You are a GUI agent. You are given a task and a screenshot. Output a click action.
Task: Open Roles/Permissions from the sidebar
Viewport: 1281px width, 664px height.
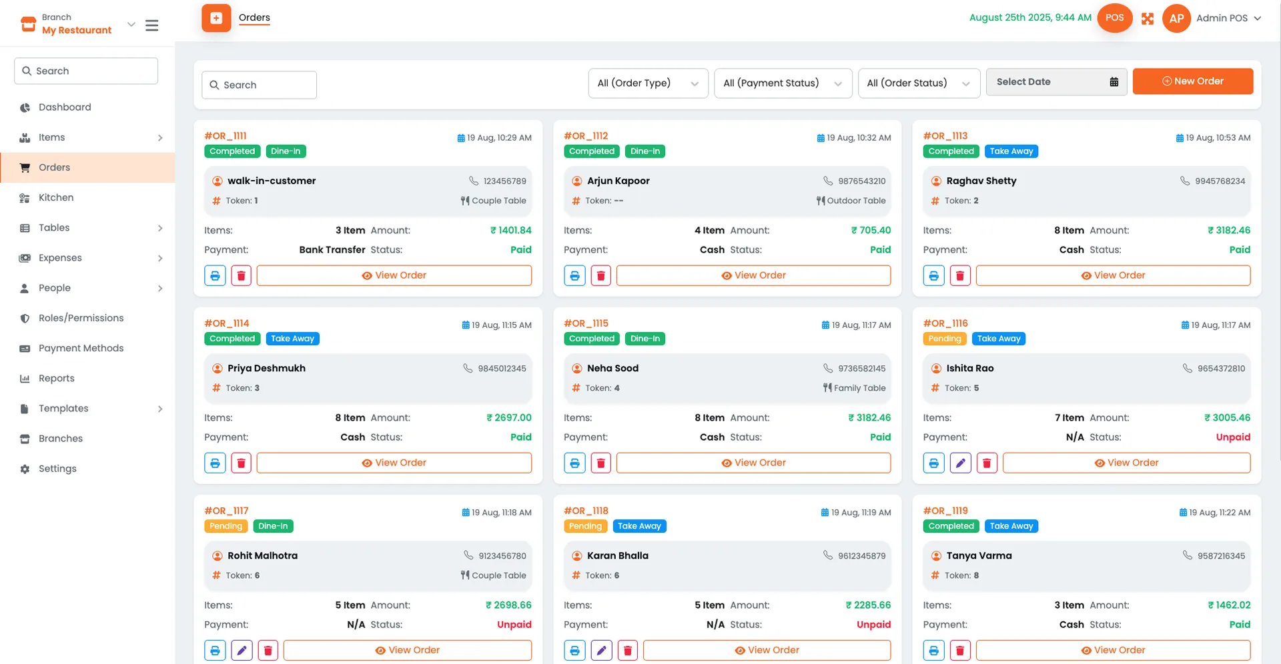click(81, 318)
